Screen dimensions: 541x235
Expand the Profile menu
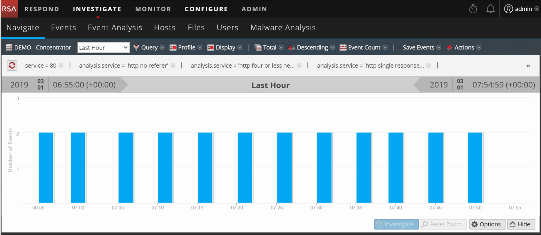pos(186,48)
